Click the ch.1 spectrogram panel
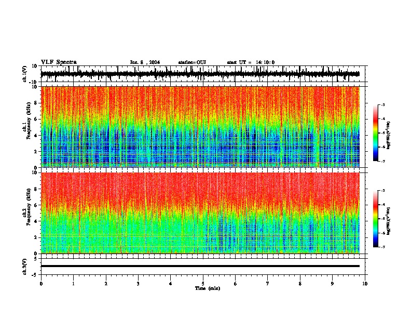This screenshot has width=411, height=318. (200, 127)
